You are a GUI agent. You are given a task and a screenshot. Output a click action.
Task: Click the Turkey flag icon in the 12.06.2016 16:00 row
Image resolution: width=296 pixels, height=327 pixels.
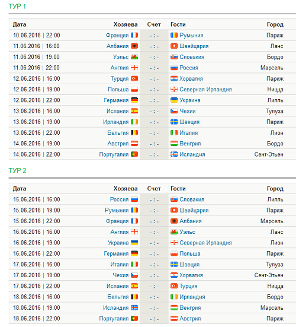click(134, 78)
